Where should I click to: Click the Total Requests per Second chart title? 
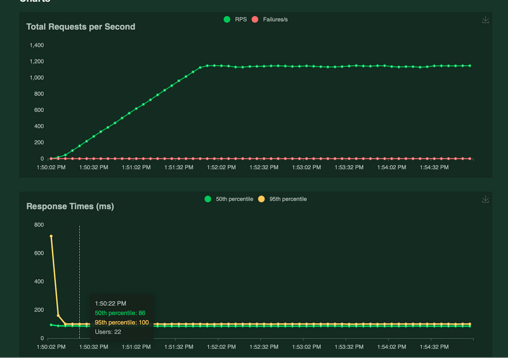pyautogui.click(x=80, y=27)
